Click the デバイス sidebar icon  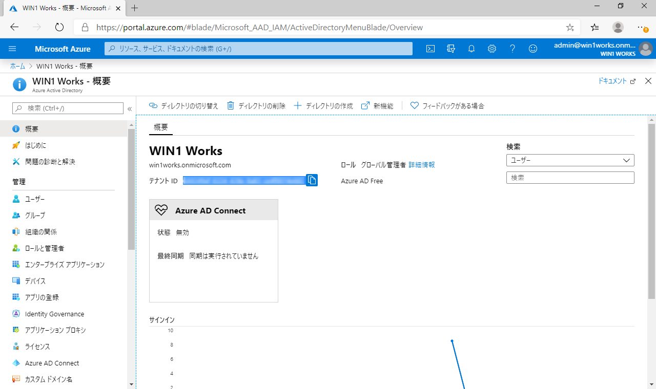click(x=16, y=281)
